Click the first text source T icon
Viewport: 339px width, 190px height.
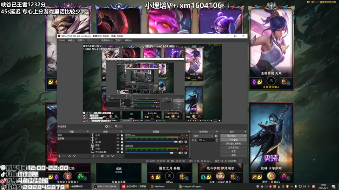coord(93,135)
